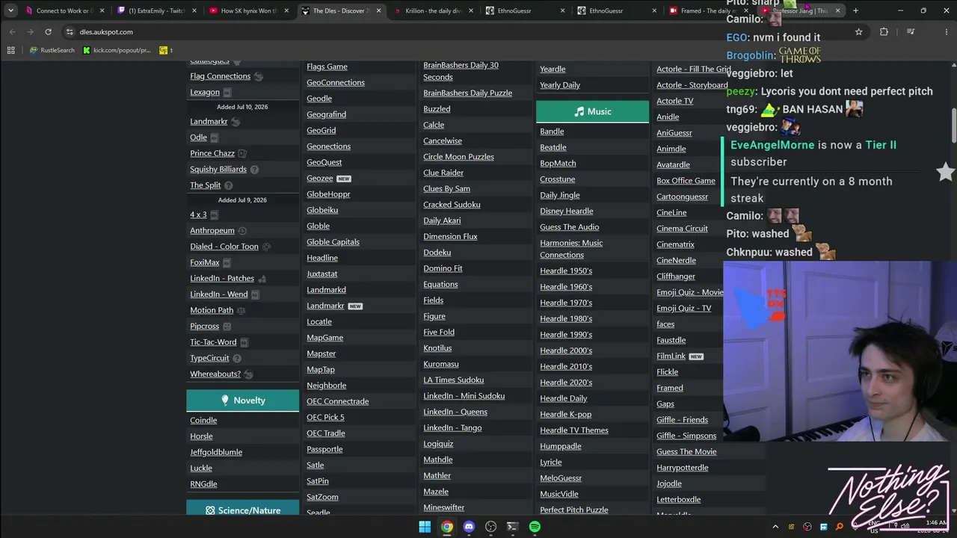Open the FilmLink link marked NEW

coord(671,356)
